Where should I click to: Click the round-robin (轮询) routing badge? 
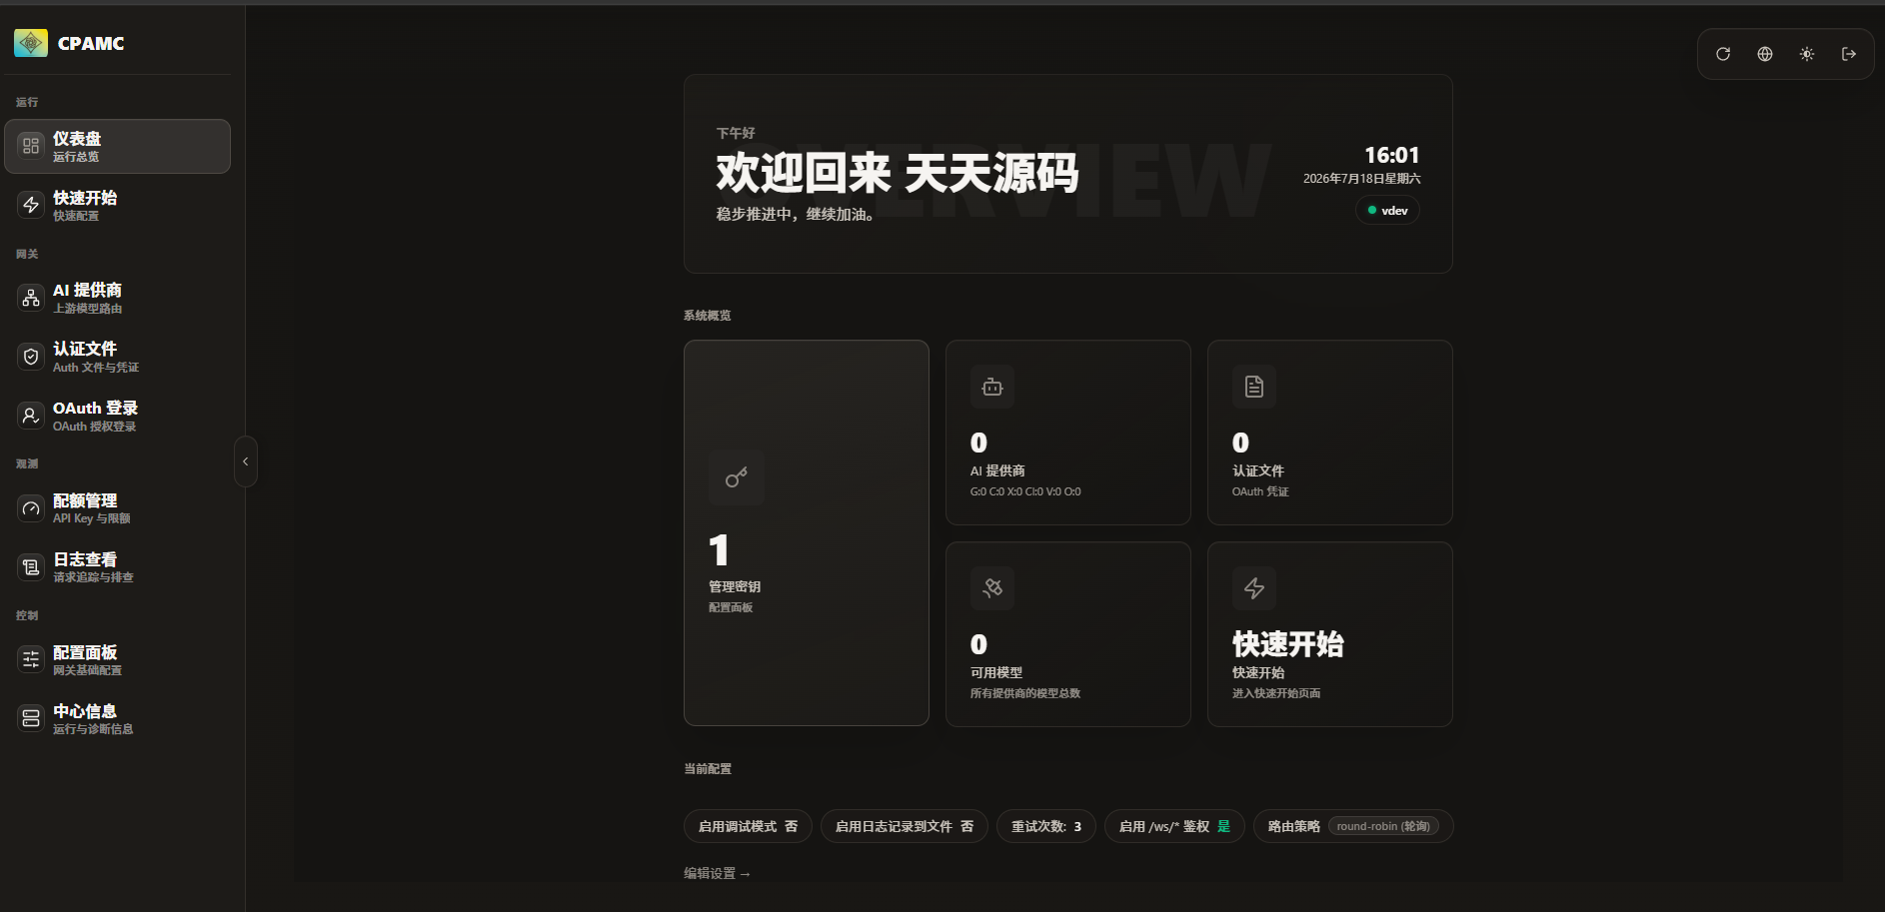[x=1383, y=826]
